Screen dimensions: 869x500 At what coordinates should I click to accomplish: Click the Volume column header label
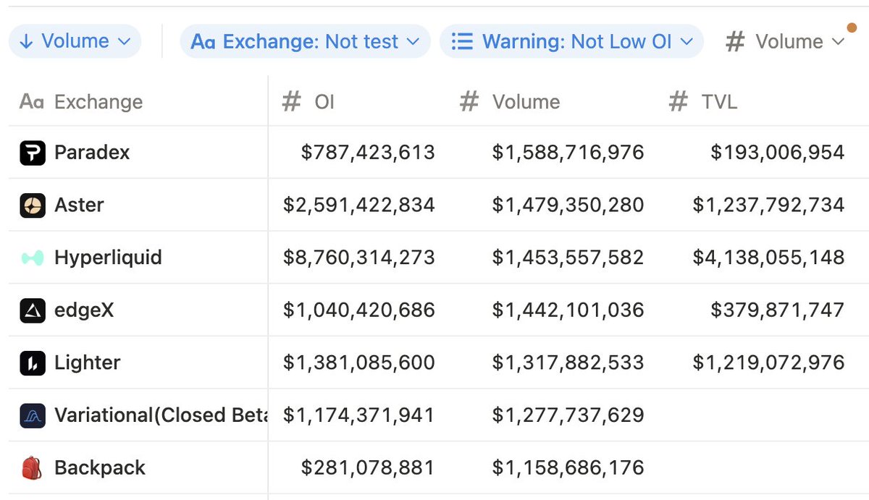(526, 102)
